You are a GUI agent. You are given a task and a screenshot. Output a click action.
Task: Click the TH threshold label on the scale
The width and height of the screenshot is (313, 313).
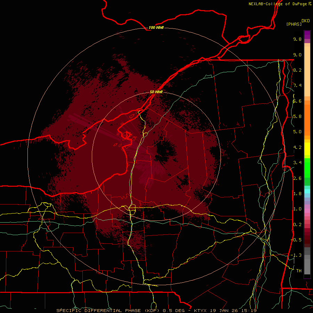tap(299, 271)
